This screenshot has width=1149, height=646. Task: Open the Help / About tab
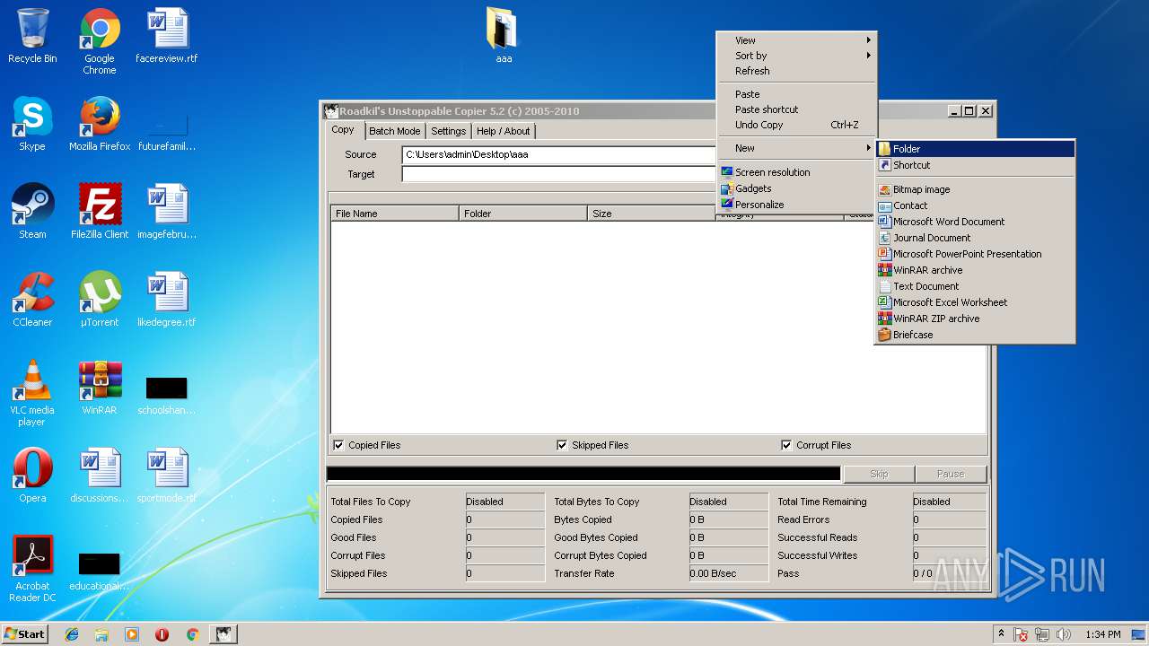coord(503,131)
